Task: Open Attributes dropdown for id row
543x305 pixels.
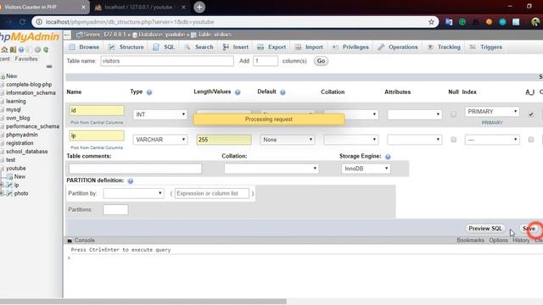Action: tap(415, 114)
